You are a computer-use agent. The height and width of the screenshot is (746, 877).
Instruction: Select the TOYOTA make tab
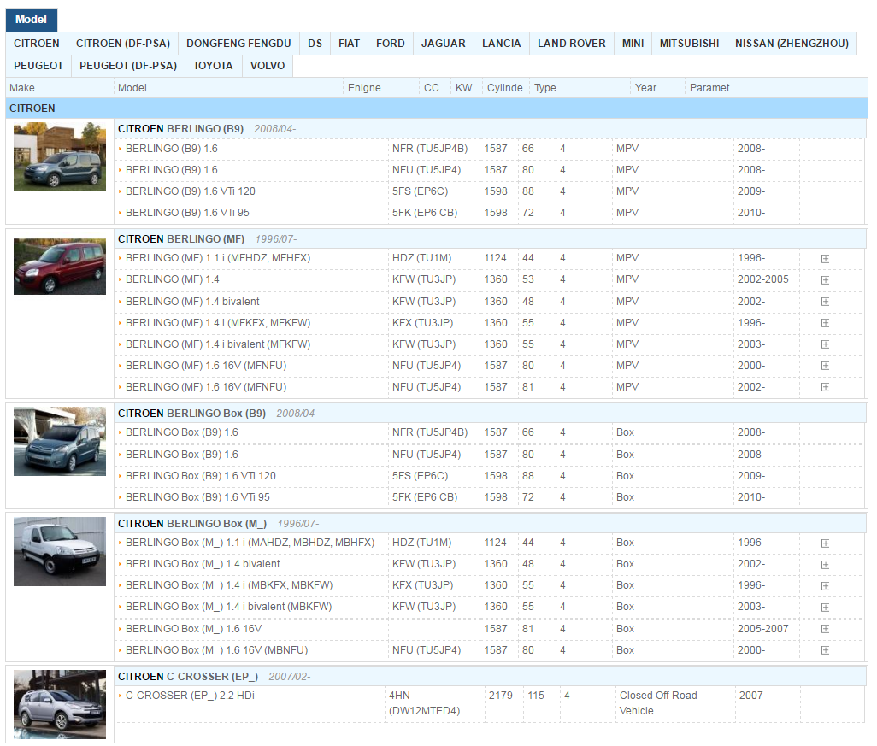click(213, 66)
